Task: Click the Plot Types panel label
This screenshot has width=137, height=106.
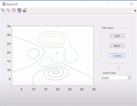Action: coord(108,28)
